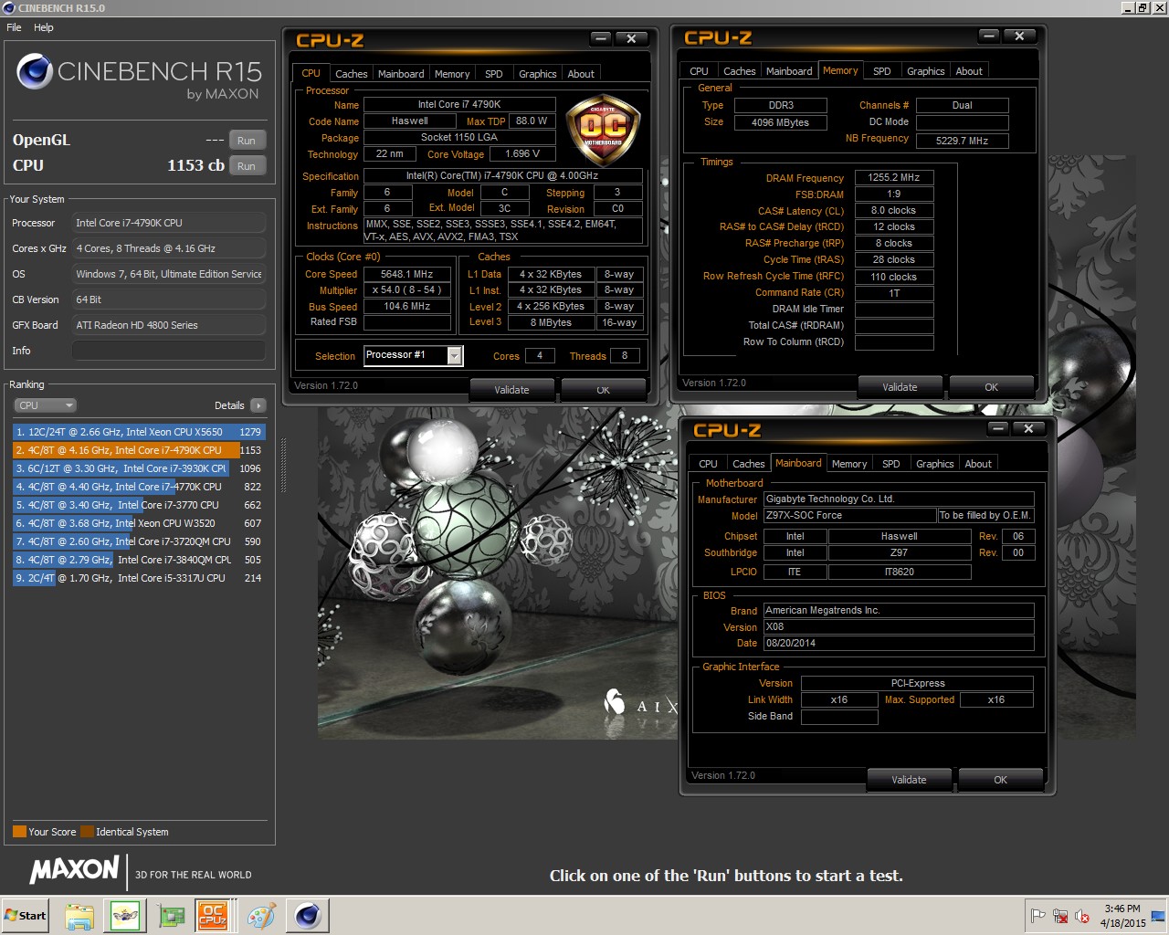The height and width of the screenshot is (935, 1169).
Task: Click the Info input field
Action: tap(169, 351)
